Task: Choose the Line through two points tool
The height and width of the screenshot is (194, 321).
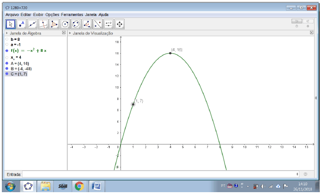Action: tap(32, 24)
